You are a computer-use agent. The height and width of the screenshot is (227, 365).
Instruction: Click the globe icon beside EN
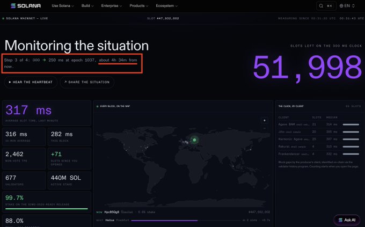341,6
